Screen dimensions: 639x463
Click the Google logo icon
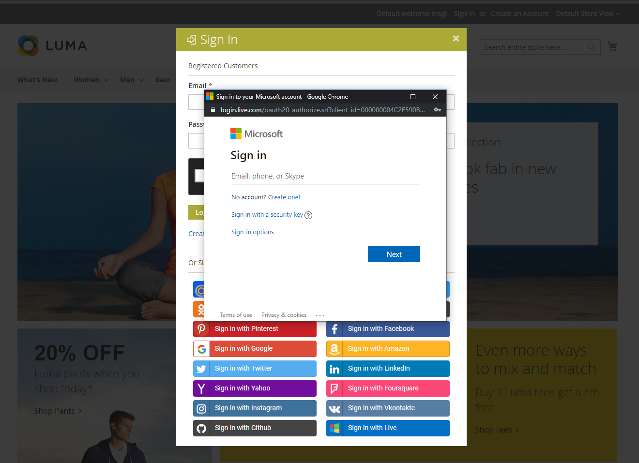point(201,349)
